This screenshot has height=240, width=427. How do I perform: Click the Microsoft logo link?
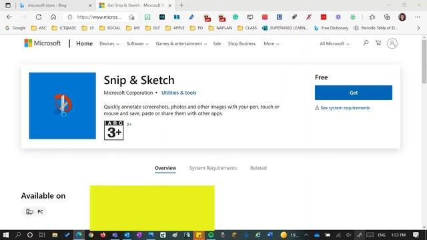click(x=43, y=43)
